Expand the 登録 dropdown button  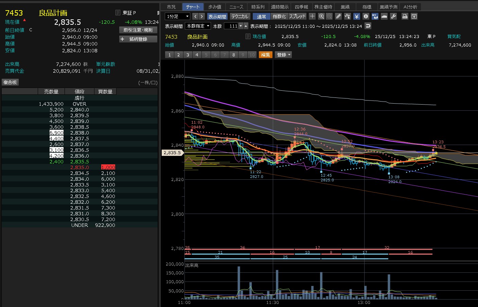(x=283, y=55)
